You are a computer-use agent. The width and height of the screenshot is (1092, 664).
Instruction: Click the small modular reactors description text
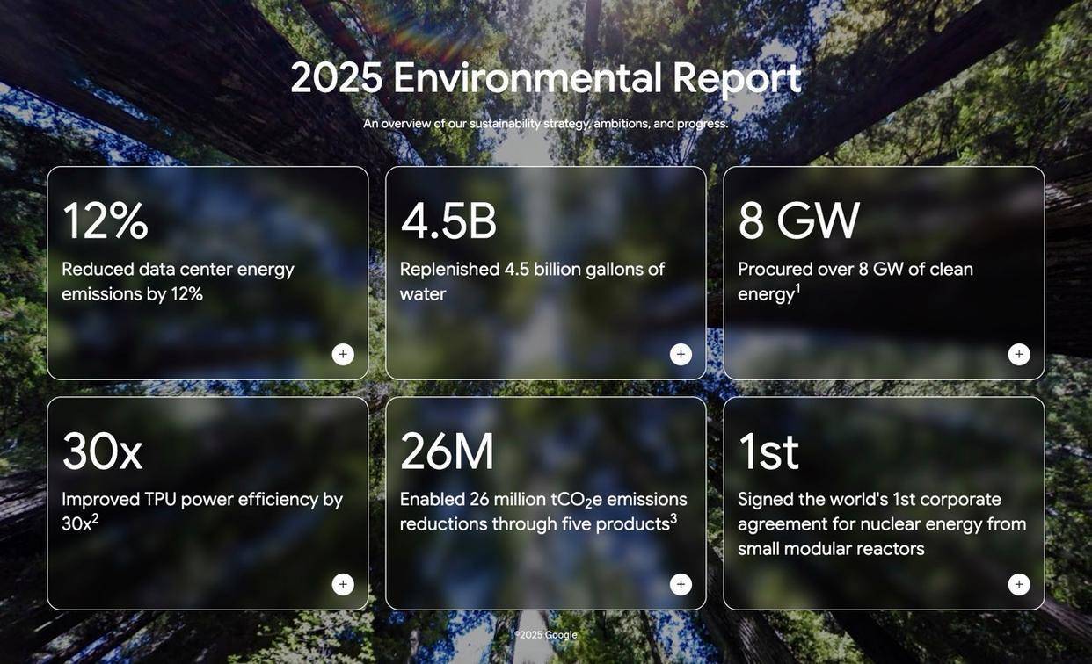[881, 524]
